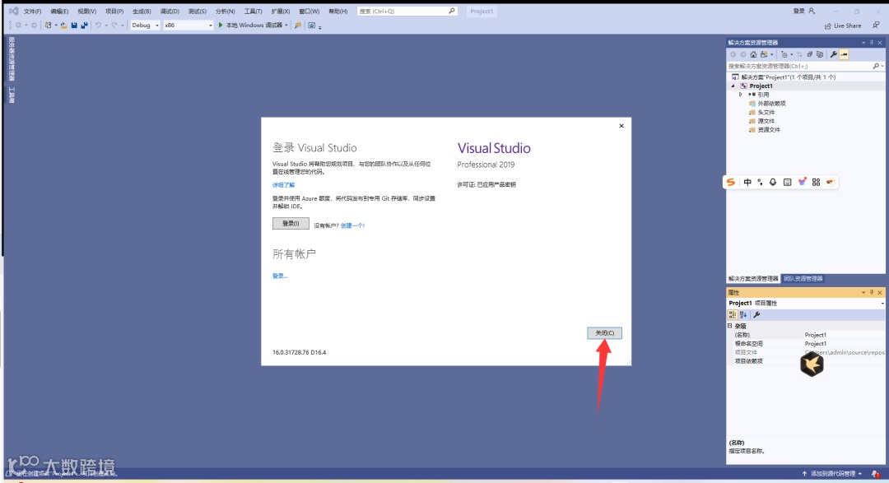Click the Redo arrow icon
Viewport: 889px width, 483px height.
click(114, 25)
